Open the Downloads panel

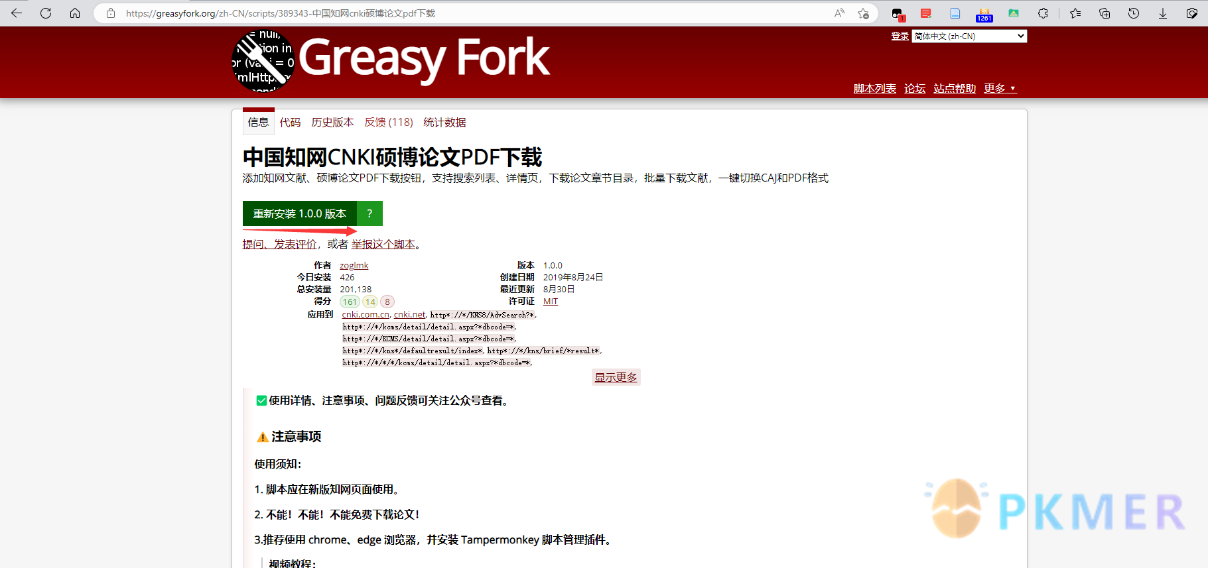pos(1163,13)
